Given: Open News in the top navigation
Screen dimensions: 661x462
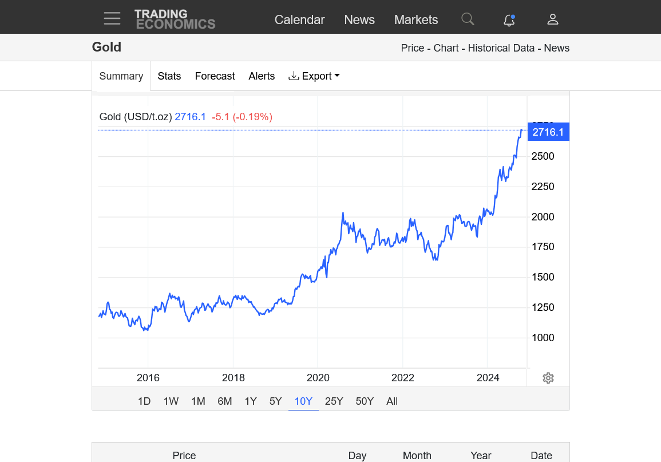Looking at the screenshot, I should pyautogui.click(x=359, y=19).
